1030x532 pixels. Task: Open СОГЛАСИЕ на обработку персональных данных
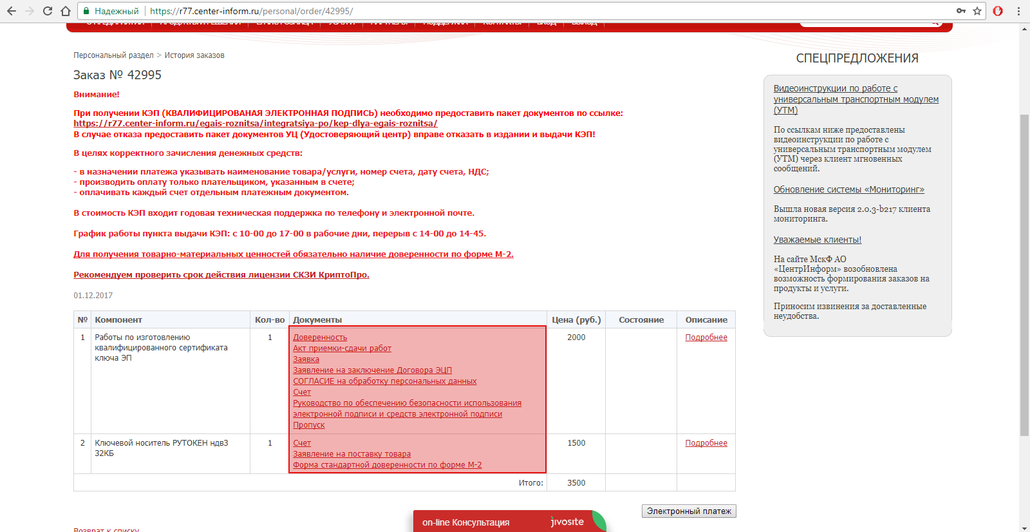tap(385, 381)
